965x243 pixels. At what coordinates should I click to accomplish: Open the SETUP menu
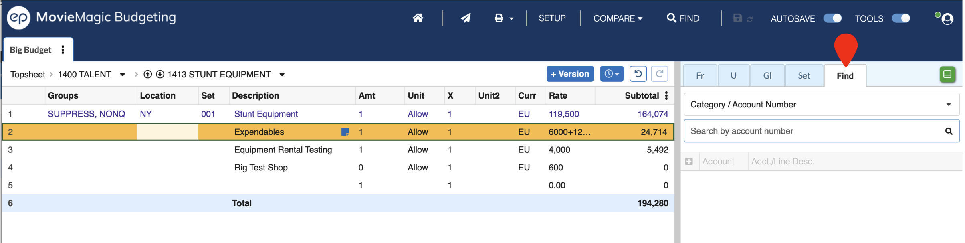[x=552, y=18]
